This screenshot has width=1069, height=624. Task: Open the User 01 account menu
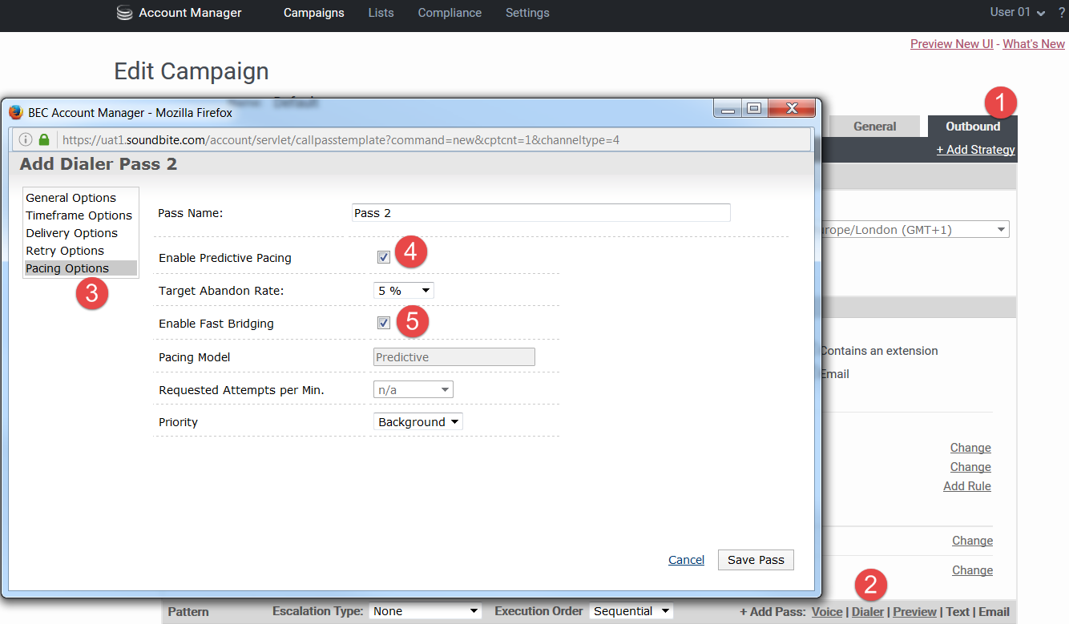(x=1017, y=12)
